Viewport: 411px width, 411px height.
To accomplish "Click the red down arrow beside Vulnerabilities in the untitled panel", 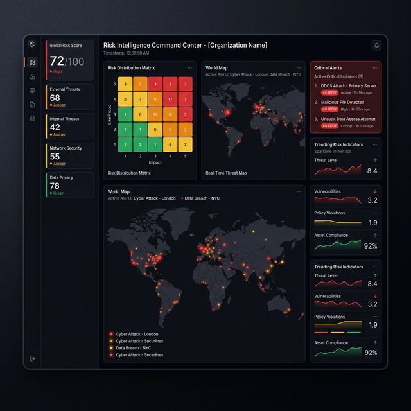I will (375, 191).
